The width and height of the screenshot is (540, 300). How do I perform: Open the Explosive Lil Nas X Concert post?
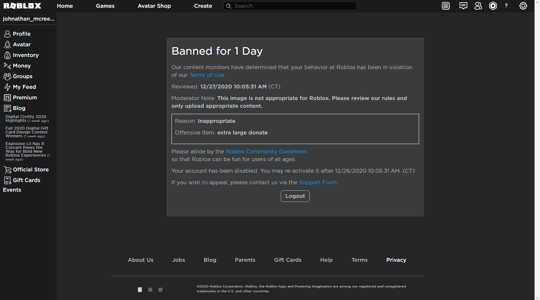click(28, 151)
